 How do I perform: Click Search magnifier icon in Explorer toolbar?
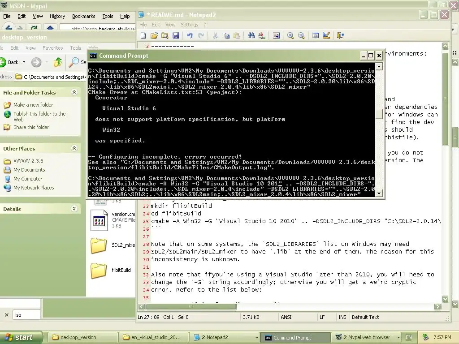[x=74, y=62]
